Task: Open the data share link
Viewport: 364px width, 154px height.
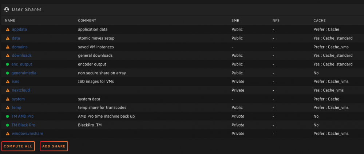Action: click(16, 38)
